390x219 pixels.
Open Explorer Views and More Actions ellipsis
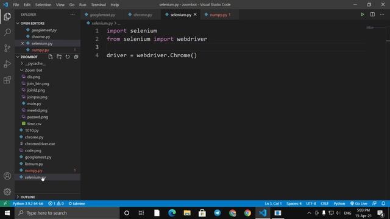[73, 15]
